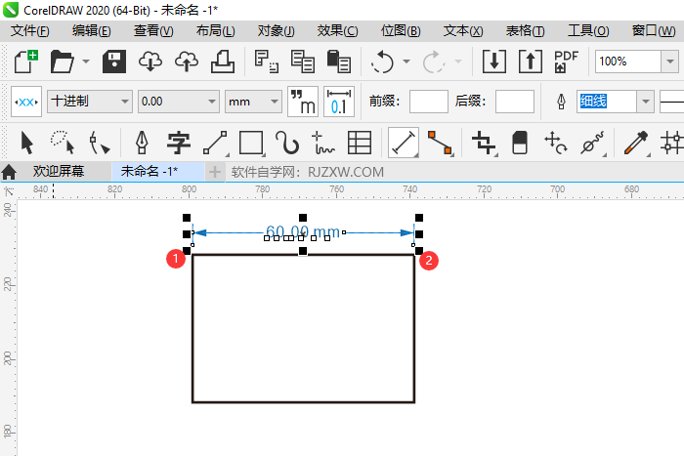Click the cloud download icon
This screenshot has width=684, height=456.
pyautogui.click(x=150, y=62)
